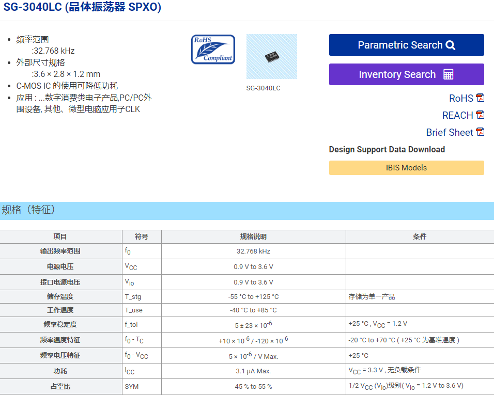Open the Brief Sheet link
The height and width of the screenshot is (395, 494).
coord(449,132)
